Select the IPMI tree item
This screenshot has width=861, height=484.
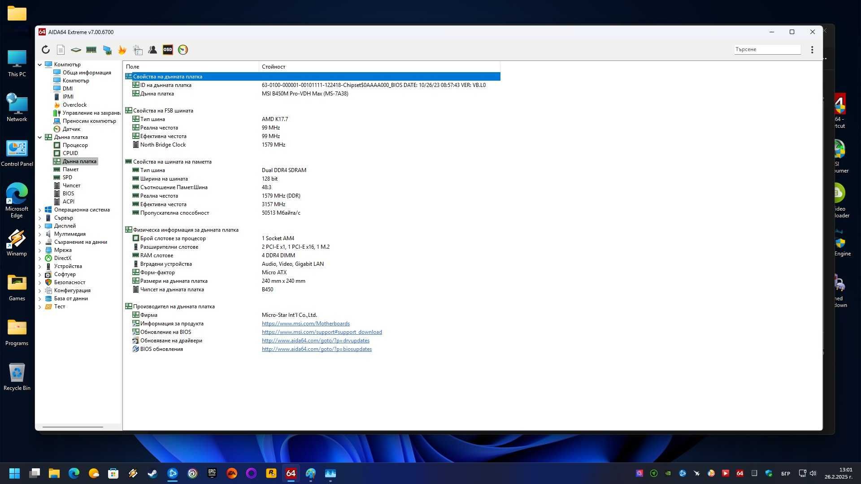tap(68, 97)
